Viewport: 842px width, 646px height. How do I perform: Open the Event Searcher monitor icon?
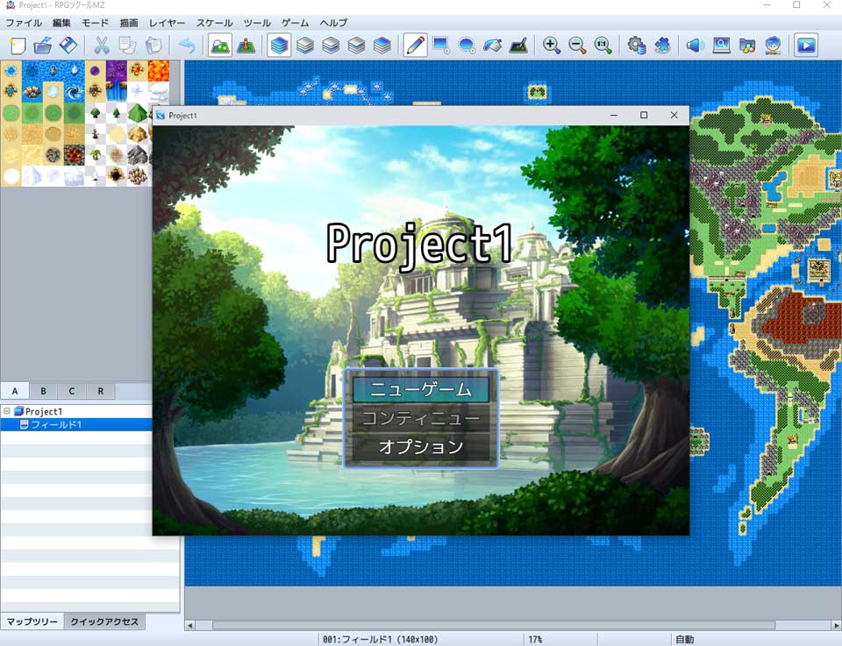coord(721,45)
